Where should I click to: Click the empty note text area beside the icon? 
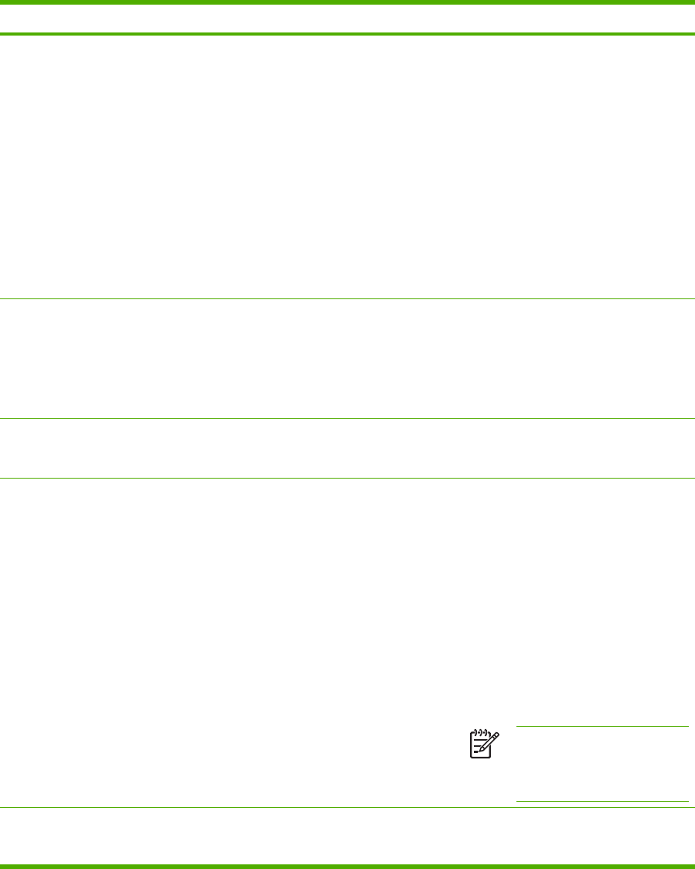[x=602, y=764]
